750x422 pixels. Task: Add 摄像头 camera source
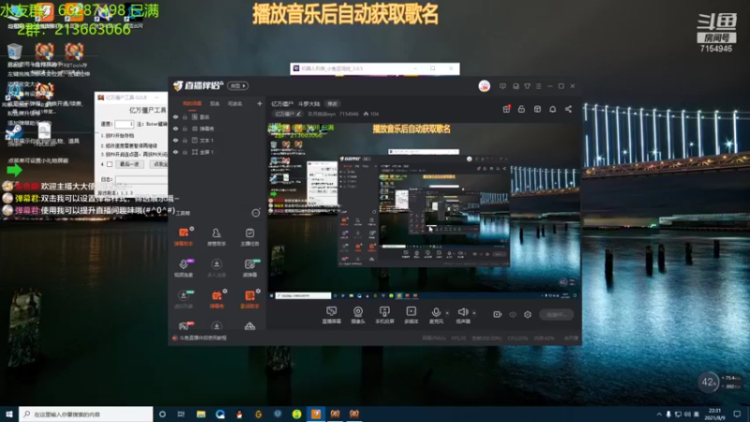tap(358, 315)
